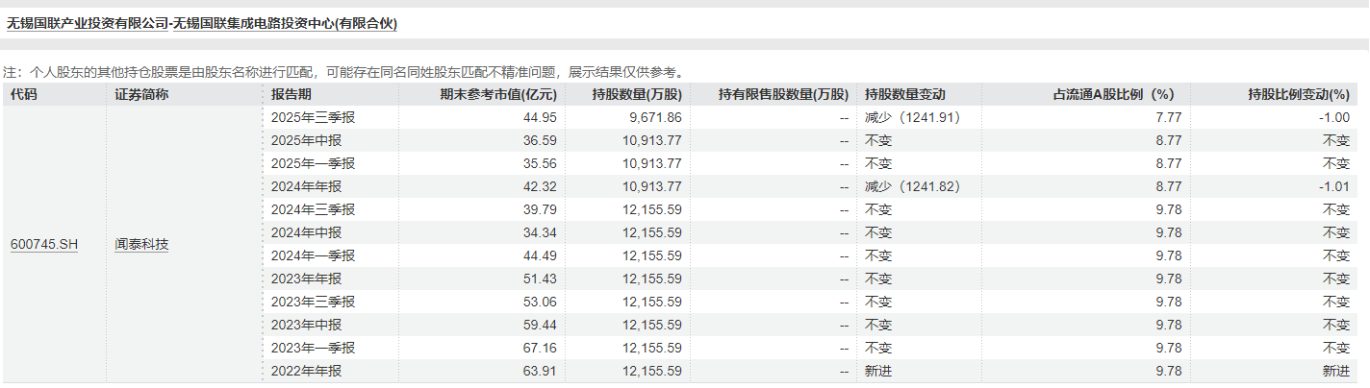The width and height of the screenshot is (1370, 388).
Task: Click the 持股数量变动 column header
Action: [905, 94]
